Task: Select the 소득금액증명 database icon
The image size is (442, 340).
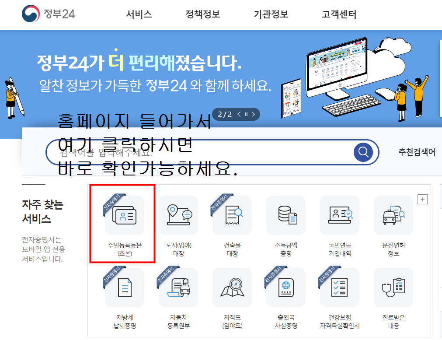Action: (286, 216)
